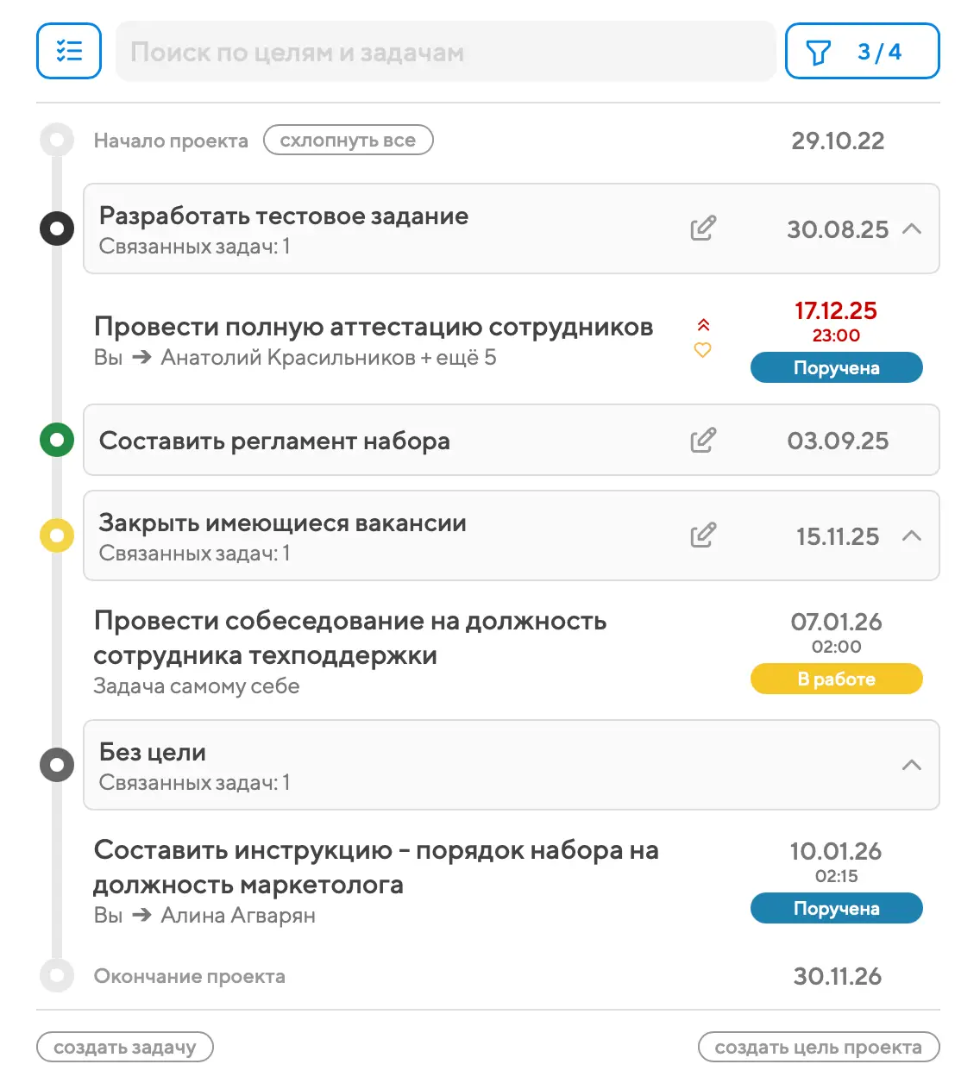Click the Поиск по целям и задачам field
Viewport: 980px width, 1083px height.
point(445,52)
